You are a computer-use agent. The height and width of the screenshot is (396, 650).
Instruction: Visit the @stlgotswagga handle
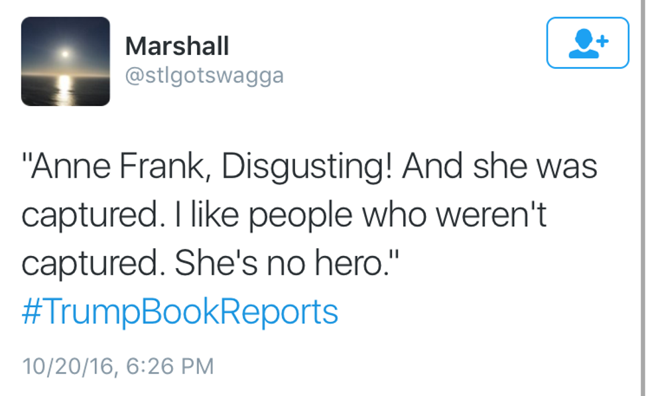[204, 76]
